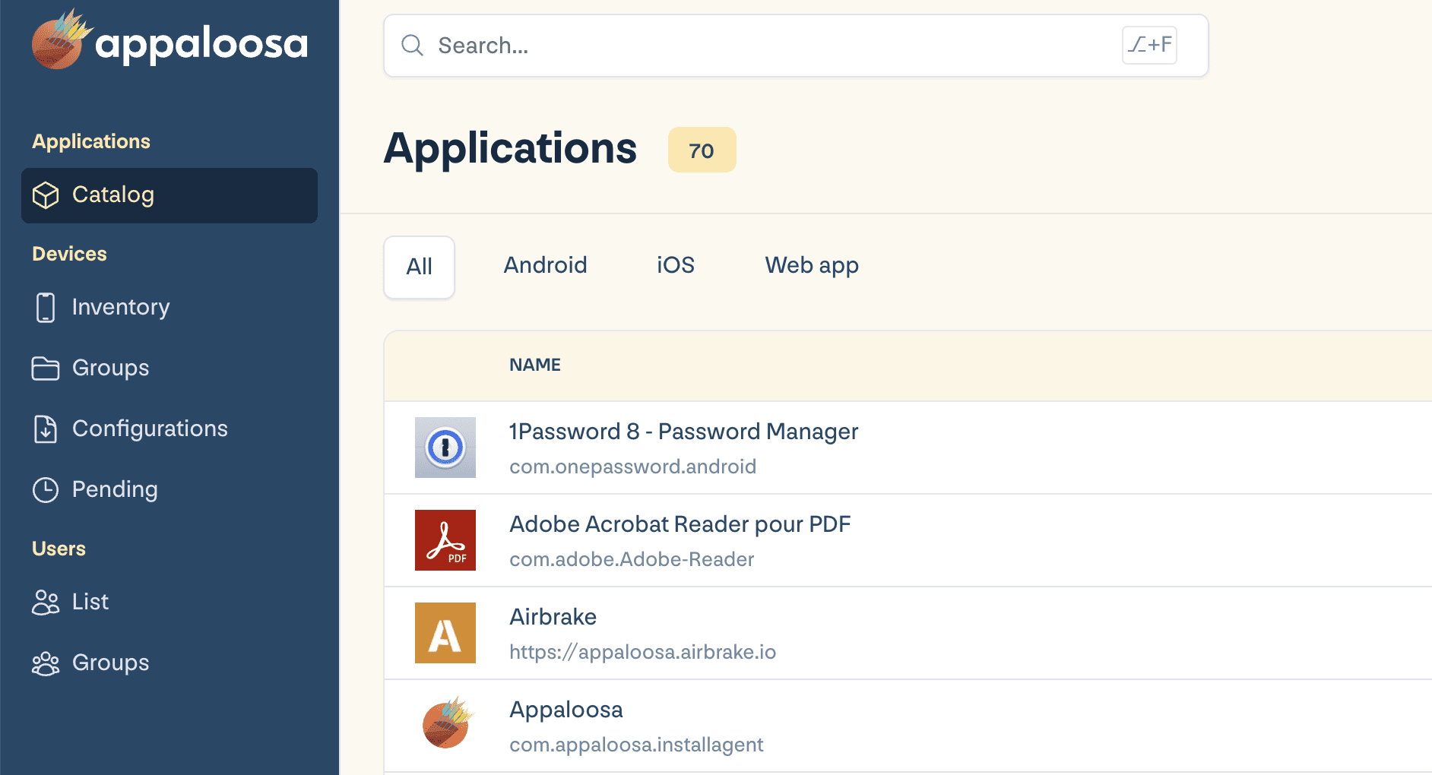Click com.appaloosa.installagent identifier
Screen dimensions: 1432x775
tap(636, 745)
